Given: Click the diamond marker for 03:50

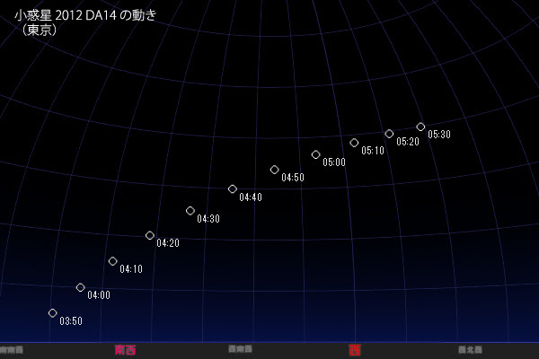Looking at the screenshot, I should [53, 313].
